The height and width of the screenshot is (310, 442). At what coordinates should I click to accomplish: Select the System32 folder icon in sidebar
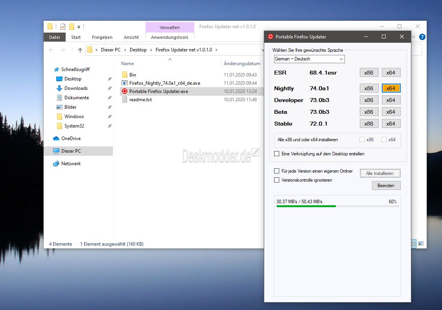click(59, 126)
